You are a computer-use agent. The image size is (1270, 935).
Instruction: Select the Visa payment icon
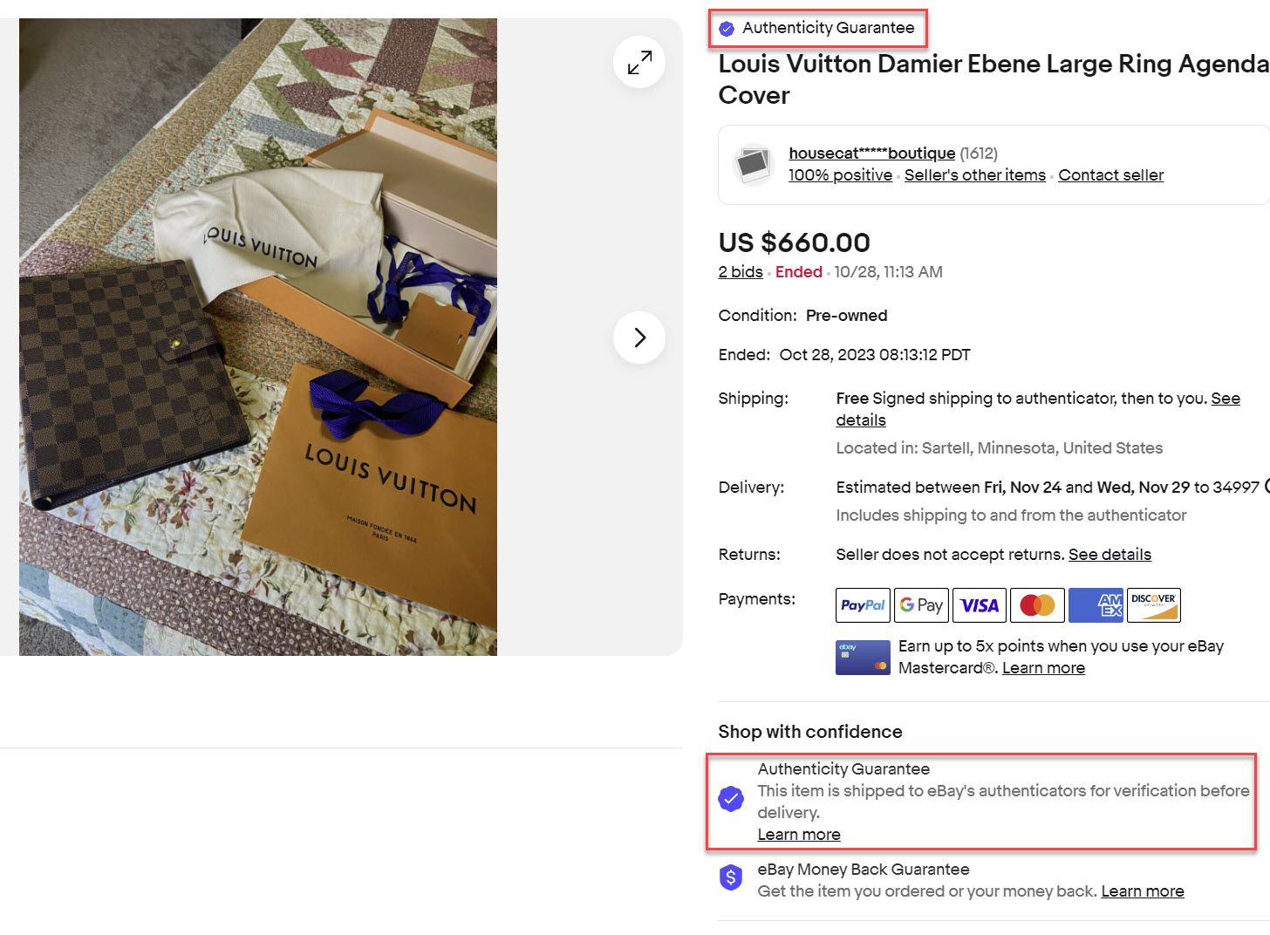click(x=980, y=605)
